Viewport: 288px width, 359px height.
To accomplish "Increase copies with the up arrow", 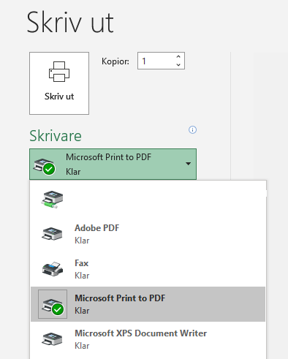I will pos(178,56).
